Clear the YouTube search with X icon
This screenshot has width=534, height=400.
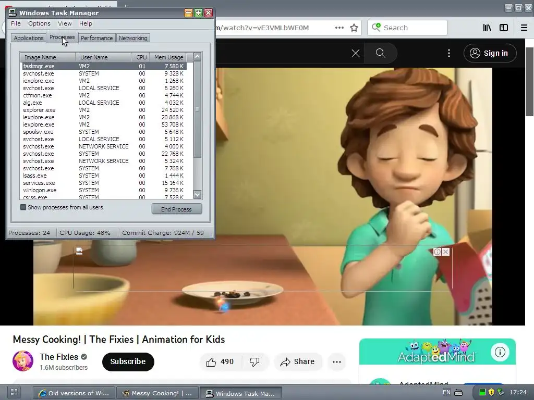click(x=356, y=53)
